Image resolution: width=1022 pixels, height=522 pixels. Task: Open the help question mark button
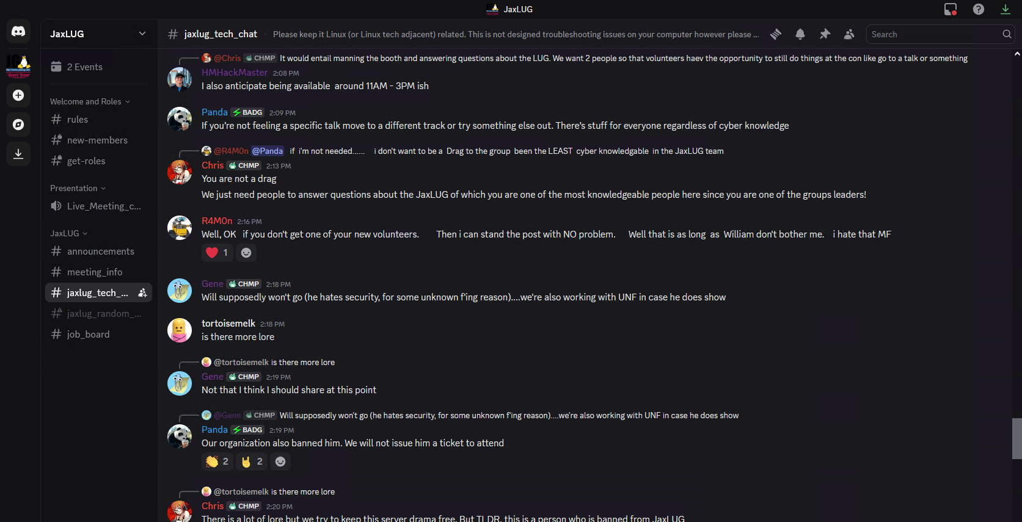pos(978,9)
